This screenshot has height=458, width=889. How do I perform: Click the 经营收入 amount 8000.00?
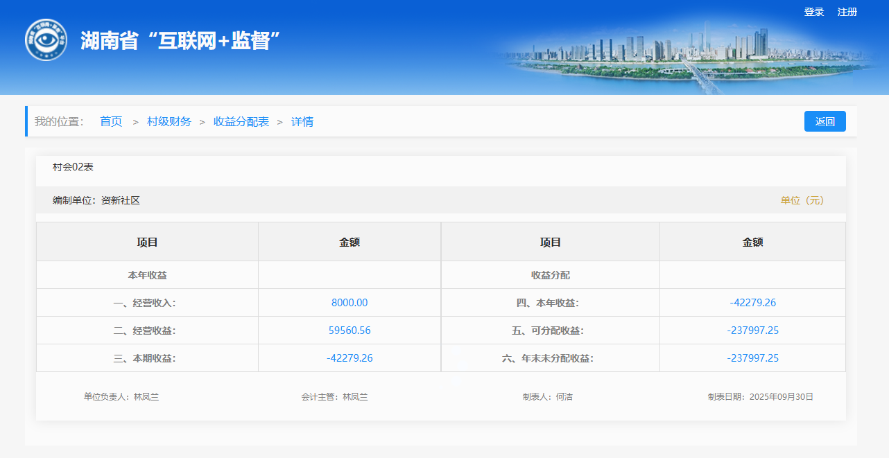point(349,303)
